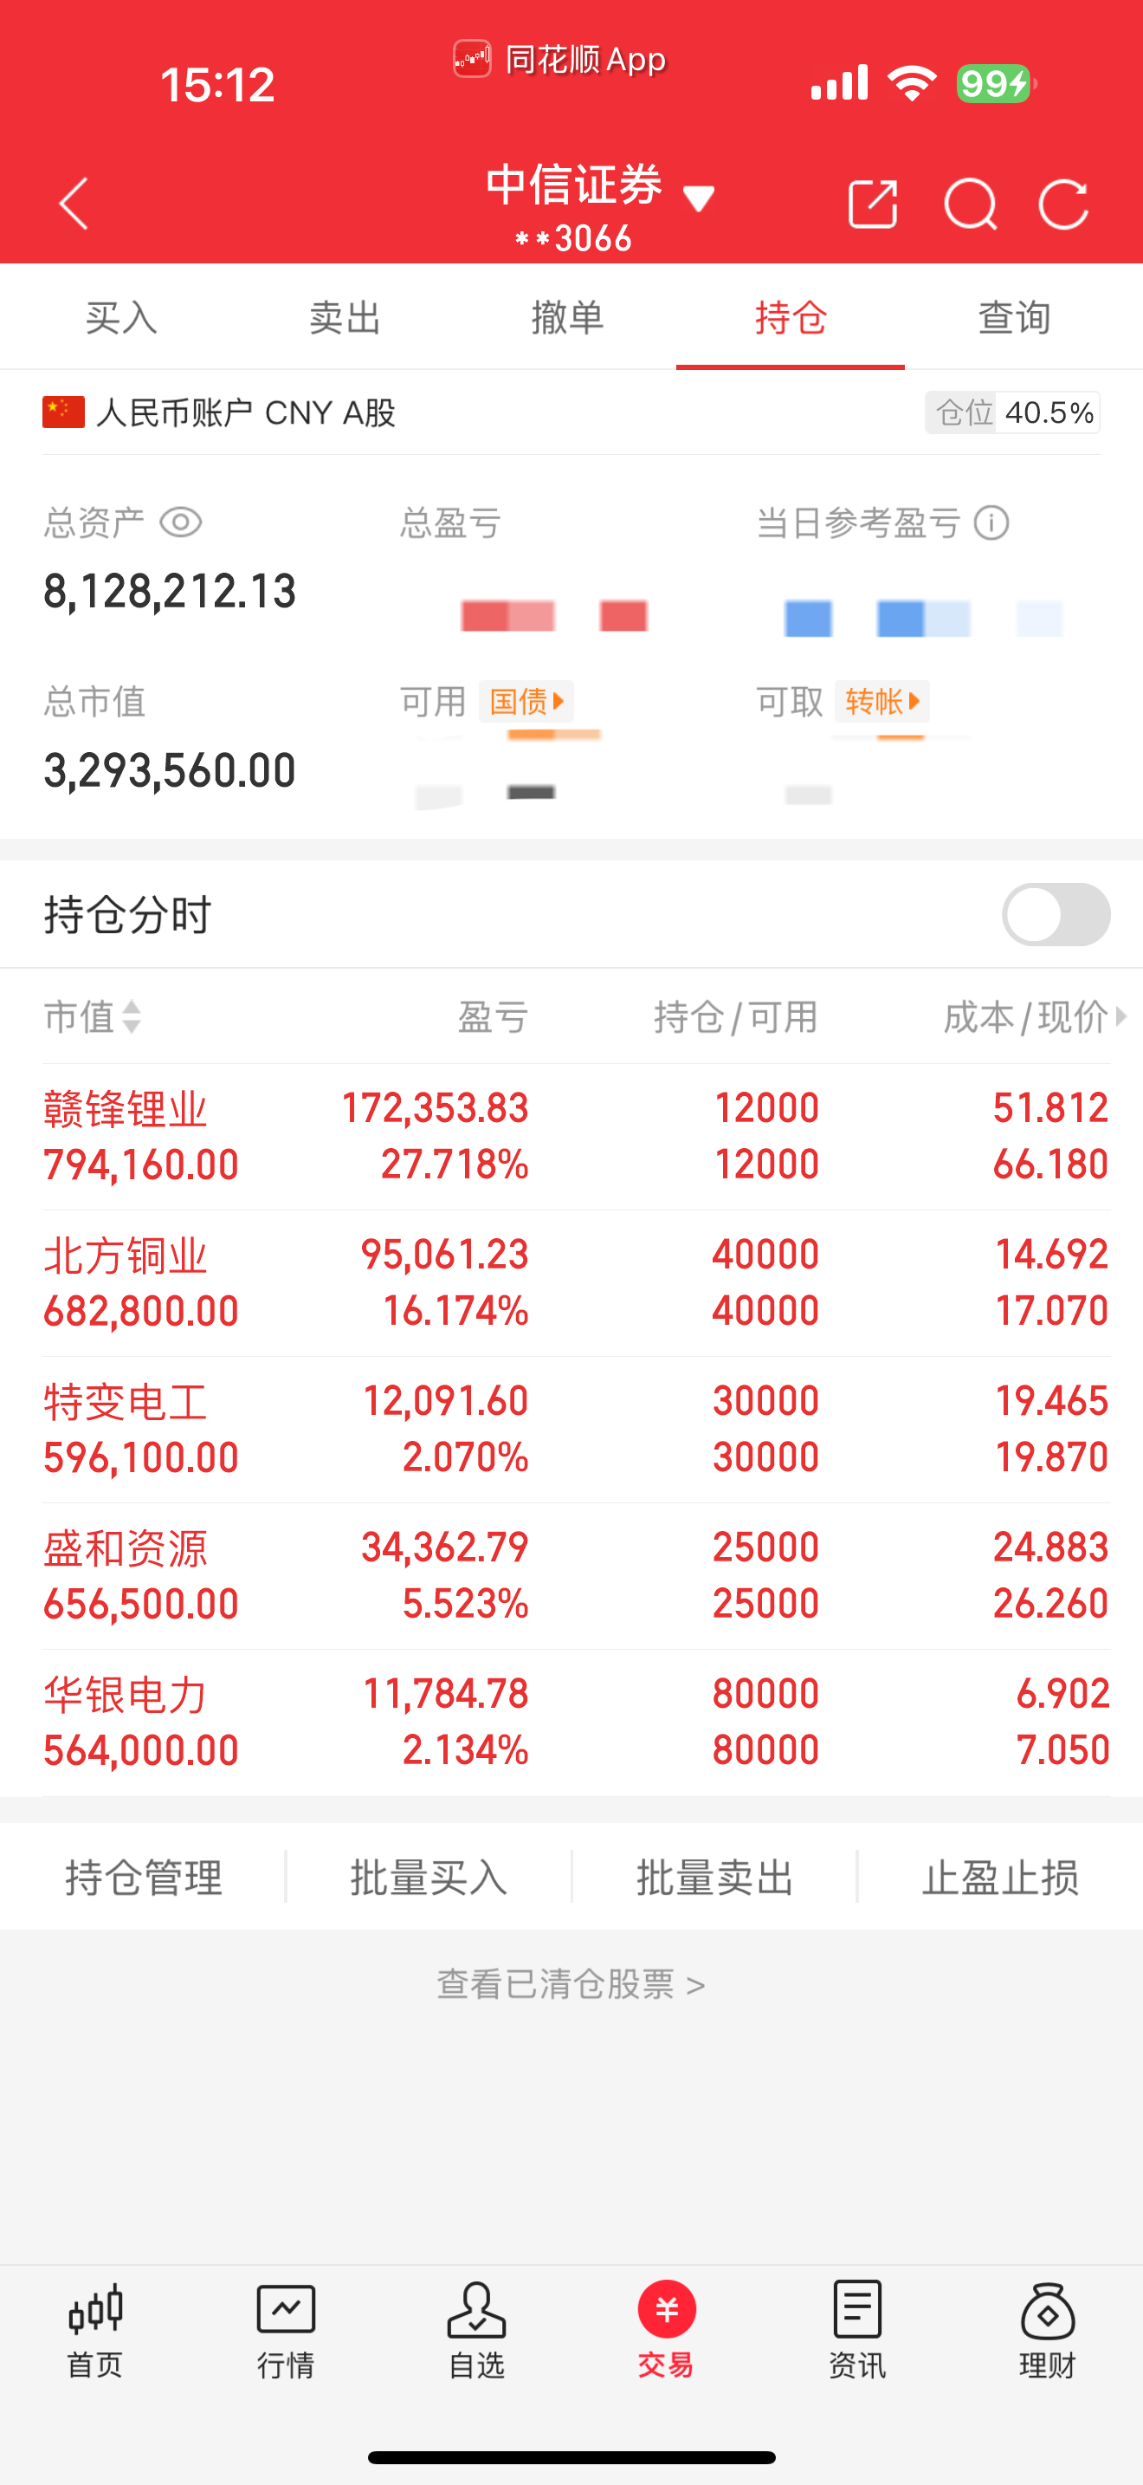Hide total assets with eye icon
Image resolution: width=1143 pixels, height=2485 pixels.
pyautogui.click(x=180, y=522)
